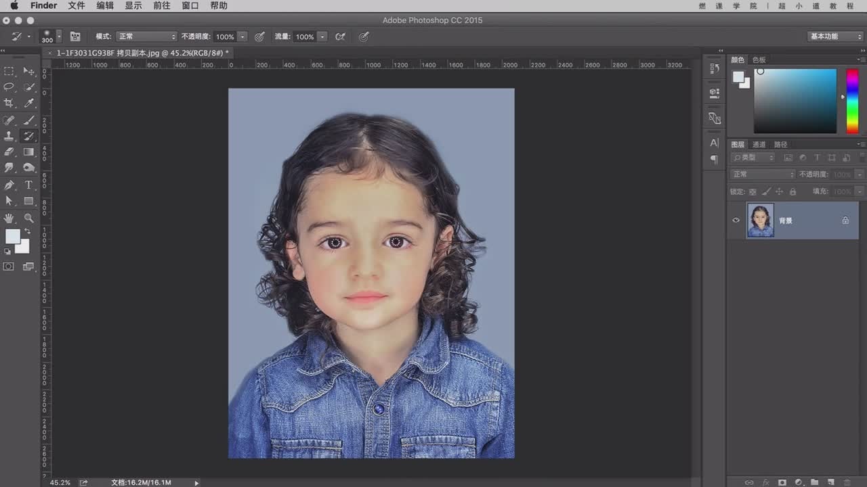Select the Clone Stamp tool

(9, 136)
